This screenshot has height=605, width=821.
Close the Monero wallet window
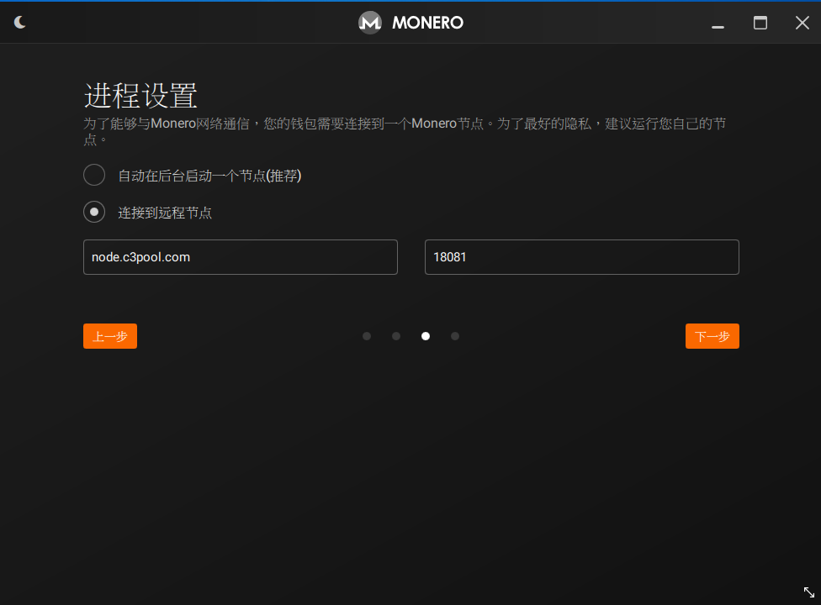(802, 23)
